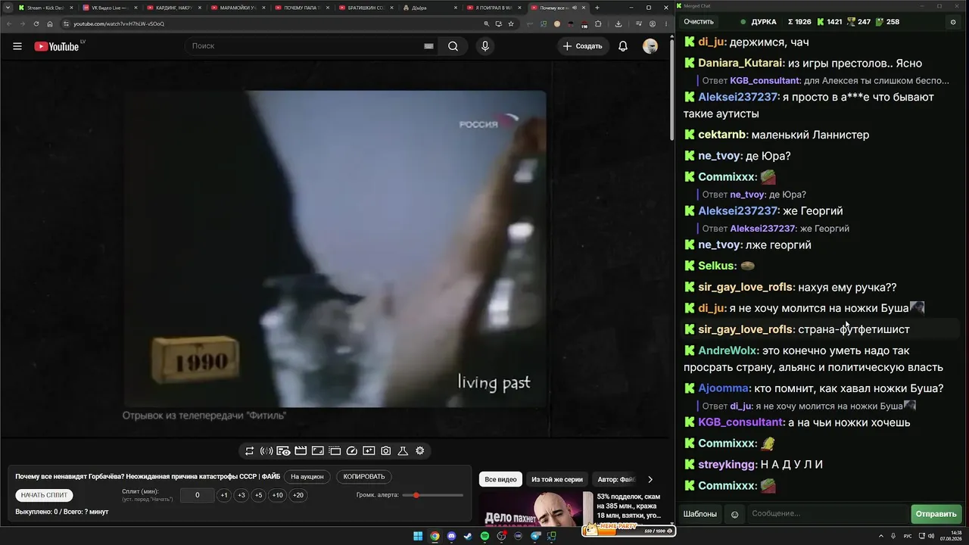The height and width of the screenshot is (545, 969).
Task: Click username streykingg in chat
Action: point(728,465)
